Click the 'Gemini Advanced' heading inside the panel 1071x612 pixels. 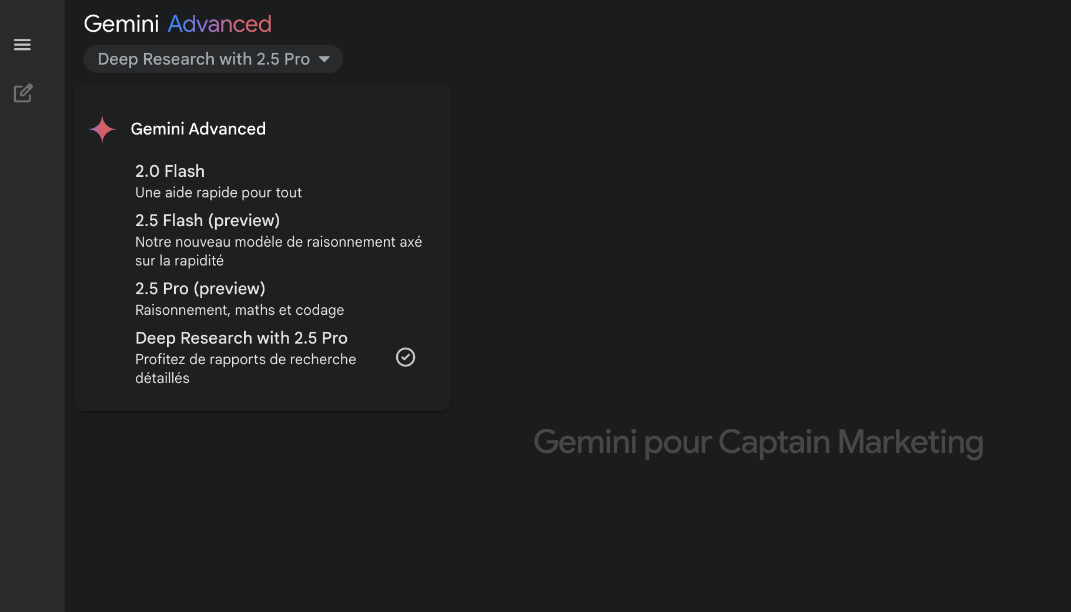click(x=198, y=129)
